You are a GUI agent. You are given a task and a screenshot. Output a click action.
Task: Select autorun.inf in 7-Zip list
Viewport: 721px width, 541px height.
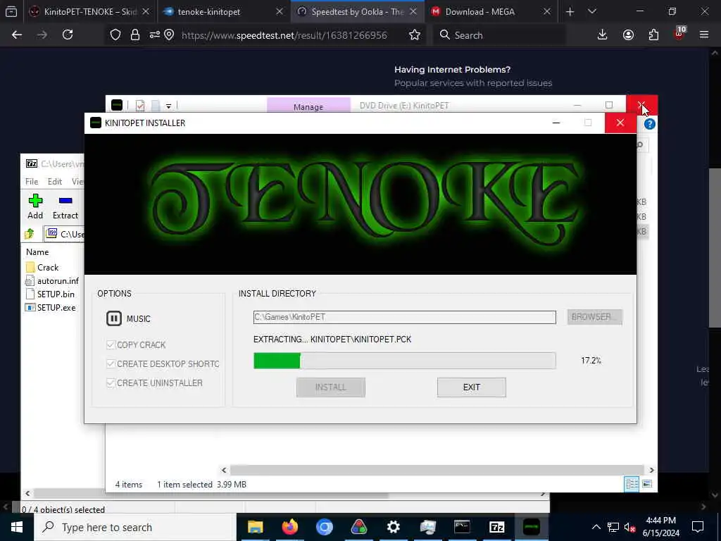click(52, 280)
